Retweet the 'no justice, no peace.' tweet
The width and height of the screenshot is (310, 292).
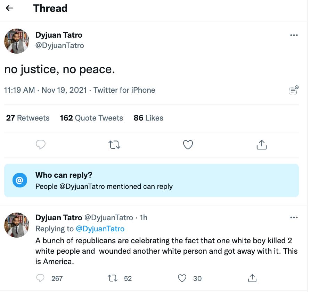click(114, 144)
